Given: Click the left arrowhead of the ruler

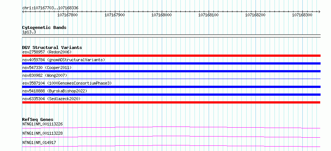Looking at the screenshot, I should (x=23, y=12).
